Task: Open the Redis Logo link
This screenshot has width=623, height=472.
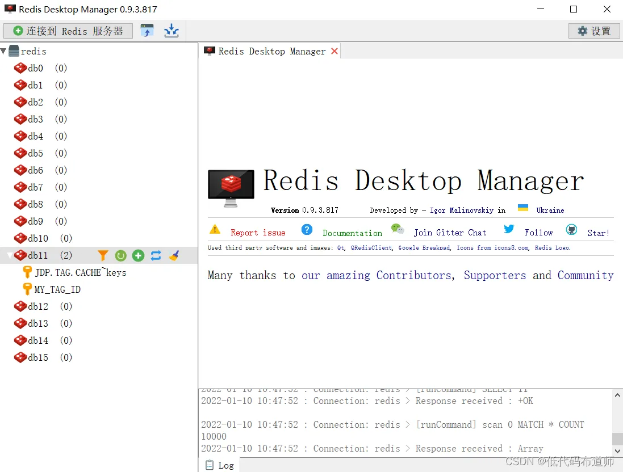Action: (552, 248)
